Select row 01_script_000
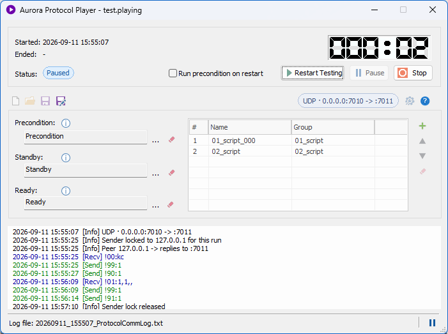 click(x=298, y=140)
